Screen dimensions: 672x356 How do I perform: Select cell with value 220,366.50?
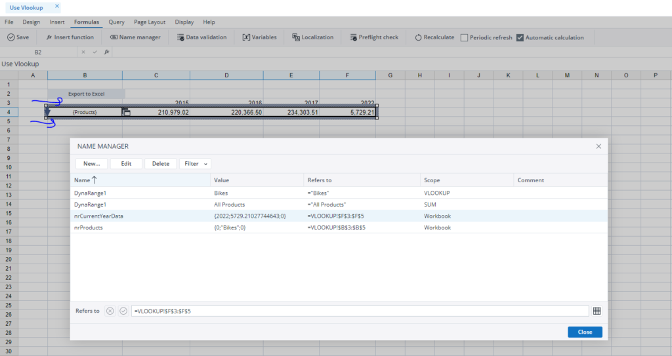(226, 112)
